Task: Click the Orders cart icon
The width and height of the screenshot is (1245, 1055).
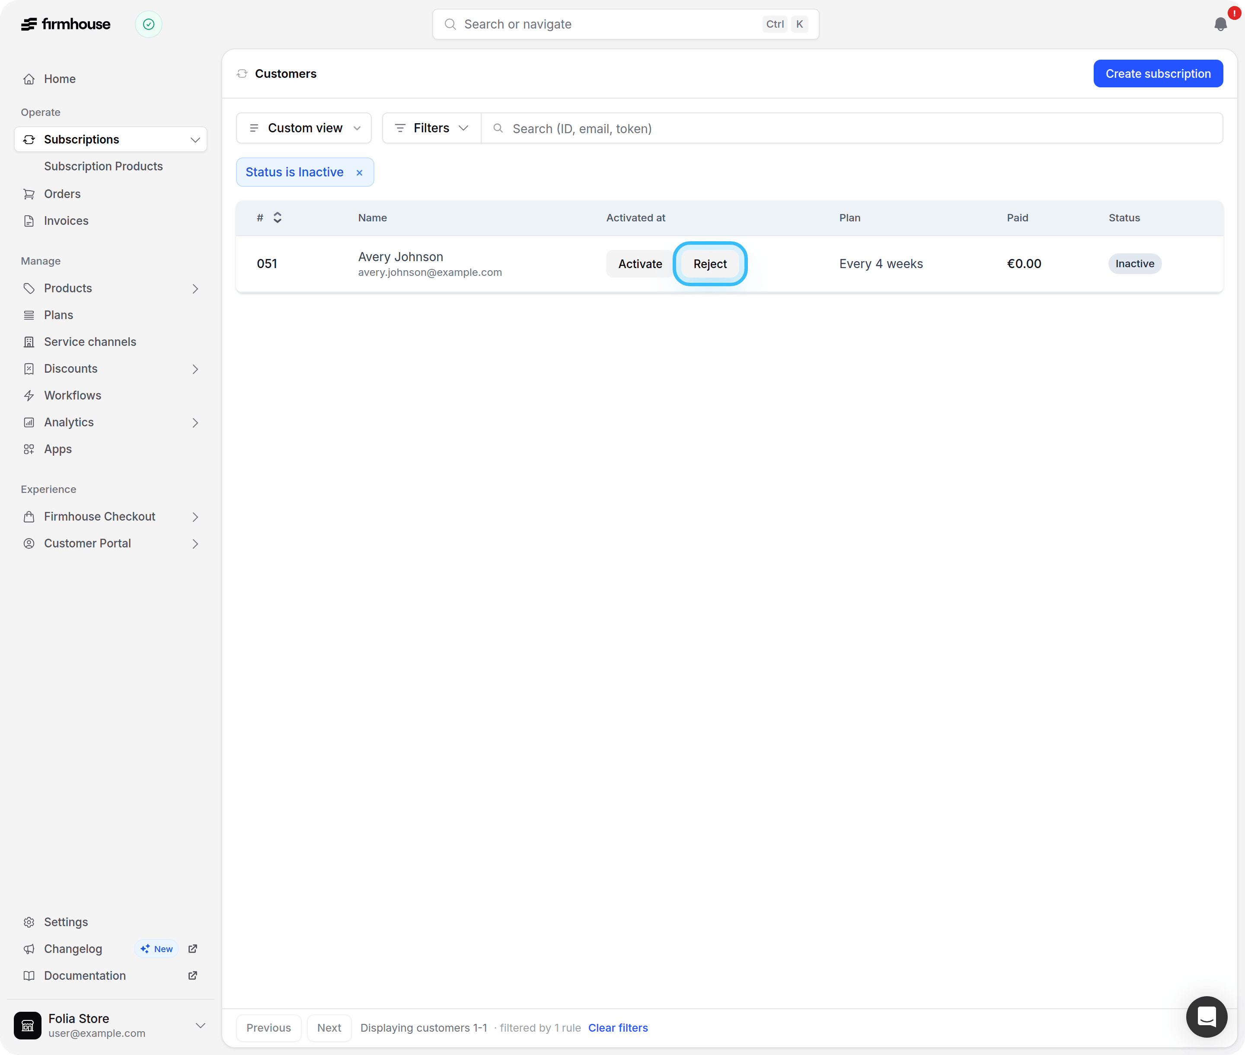Action: [x=29, y=194]
